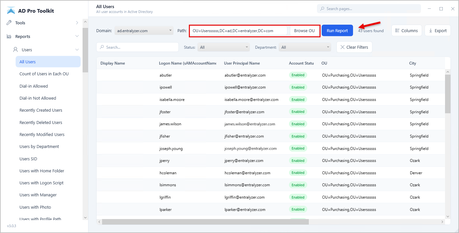The width and height of the screenshot is (459, 233).
Task: Click the Columns icon above the table
Action: click(x=397, y=30)
